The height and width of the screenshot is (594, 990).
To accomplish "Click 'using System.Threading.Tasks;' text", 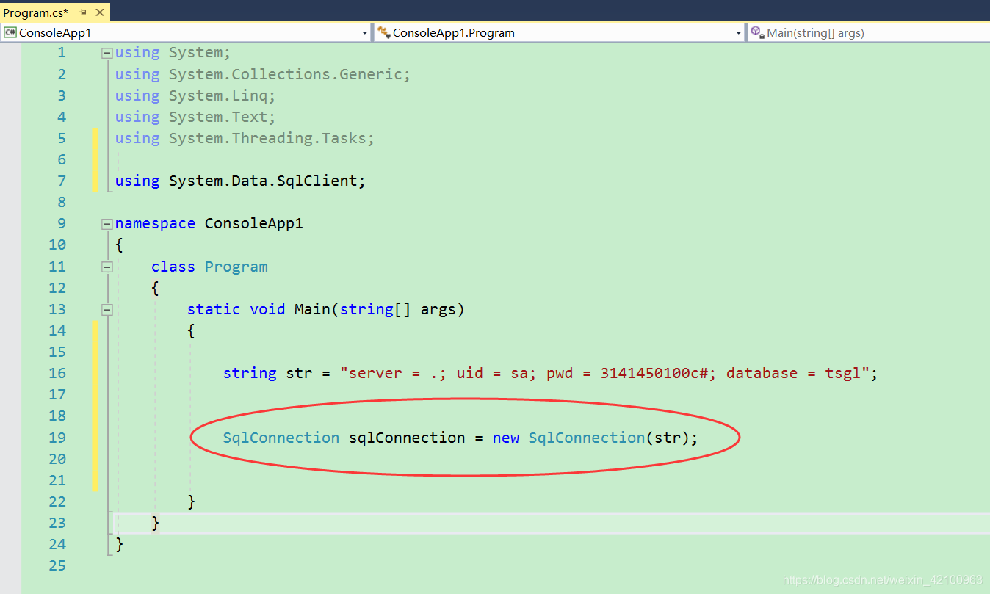I will point(245,138).
